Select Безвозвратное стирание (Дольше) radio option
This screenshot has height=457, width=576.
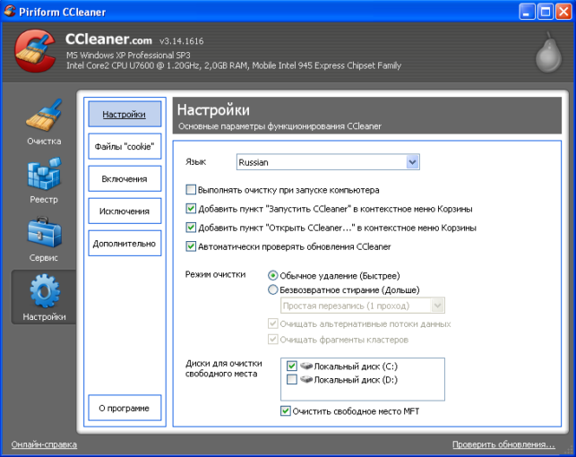[x=272, y=289]
